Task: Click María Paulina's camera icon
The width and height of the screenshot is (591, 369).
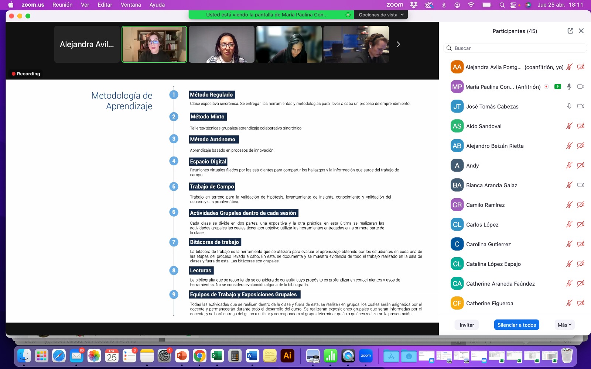Action: click(581, 87)
